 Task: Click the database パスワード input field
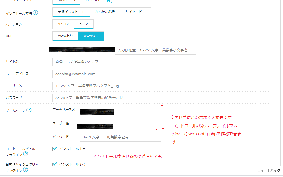click(x=120, y=137)
